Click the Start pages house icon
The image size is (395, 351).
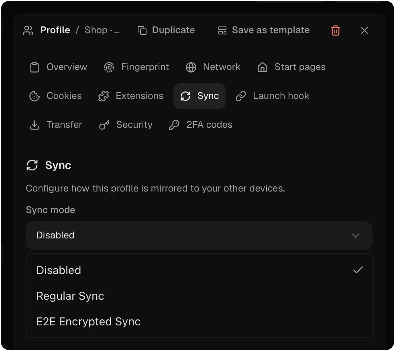point(263,67)
